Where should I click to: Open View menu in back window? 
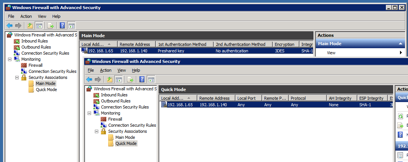tap(42, 16)
